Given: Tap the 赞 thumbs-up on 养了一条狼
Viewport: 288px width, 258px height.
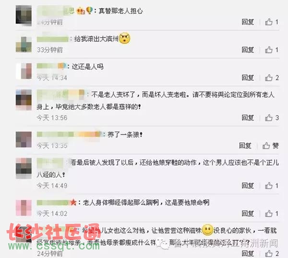Looking at the screenshot, I should (270, 146).
